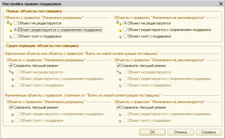Uncheck "Сохранять текущий режим" for changed objects, "Изменения разрешены"

click(x=11, y=107)
